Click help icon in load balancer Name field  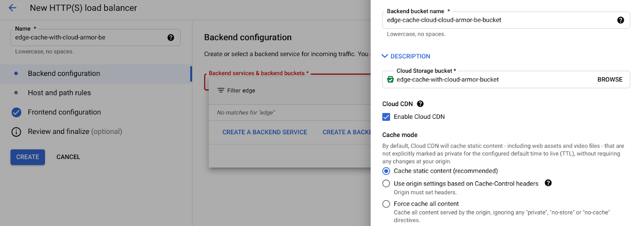click(171, 38)
